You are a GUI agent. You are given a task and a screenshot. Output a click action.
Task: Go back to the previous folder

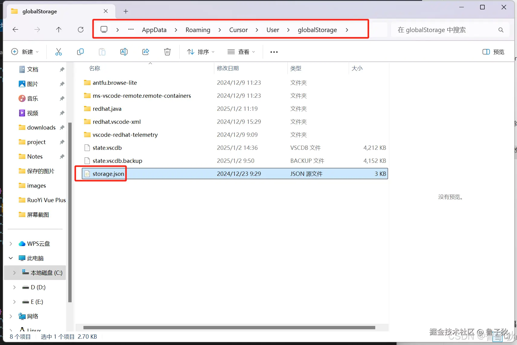click(15, 29)
